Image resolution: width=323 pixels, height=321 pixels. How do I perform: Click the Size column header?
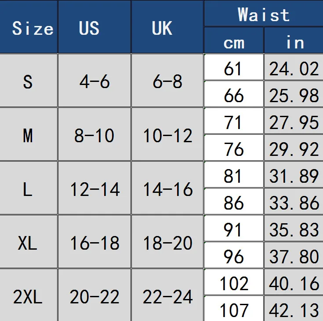pyautogui.click(x=29, y=27)
